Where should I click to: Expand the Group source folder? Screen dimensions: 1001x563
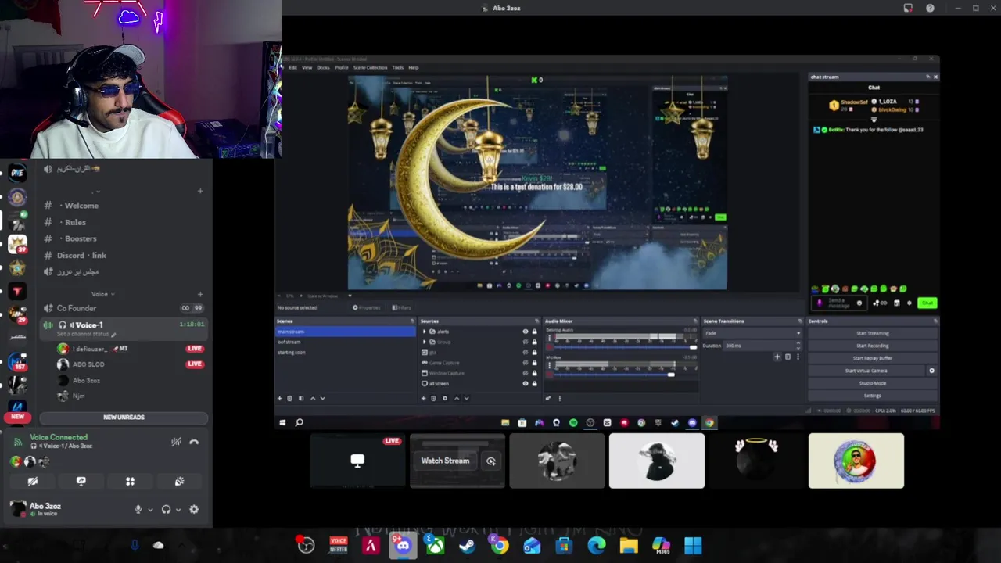425,342
